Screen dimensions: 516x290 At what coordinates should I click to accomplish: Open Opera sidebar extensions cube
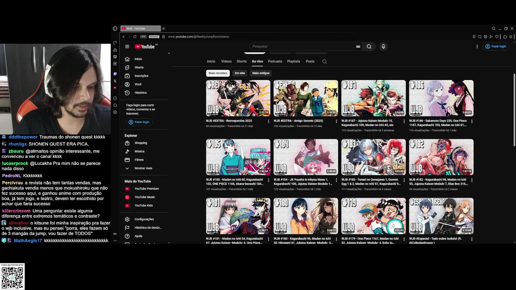[x=115, y=106]
